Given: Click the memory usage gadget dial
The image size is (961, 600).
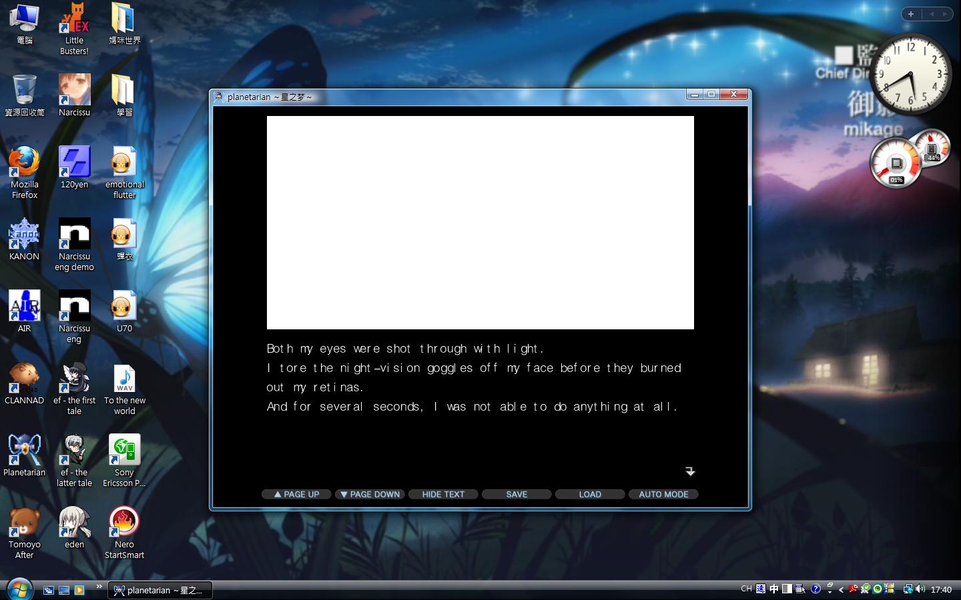Looking at the screenshot, I should pos(932,147).
